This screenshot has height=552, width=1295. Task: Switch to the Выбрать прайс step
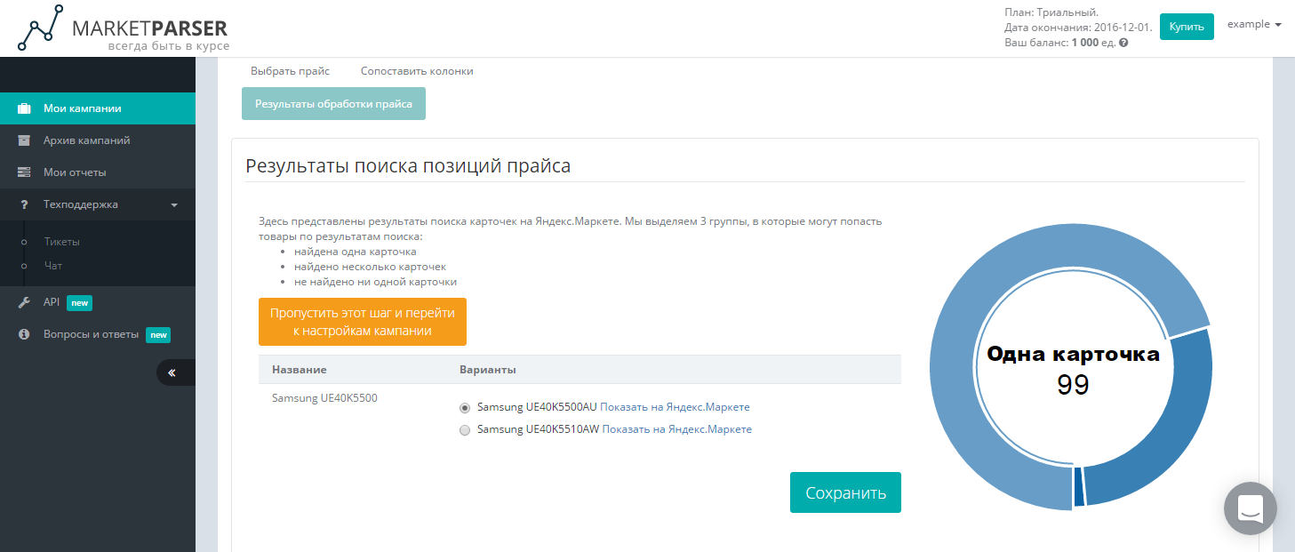pos(291,70)
